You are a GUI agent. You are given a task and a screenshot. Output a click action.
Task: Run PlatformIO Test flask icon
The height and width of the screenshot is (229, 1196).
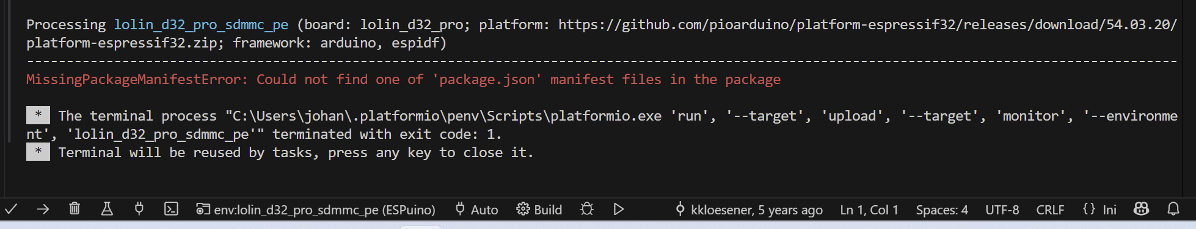click(x=107, y=210)
